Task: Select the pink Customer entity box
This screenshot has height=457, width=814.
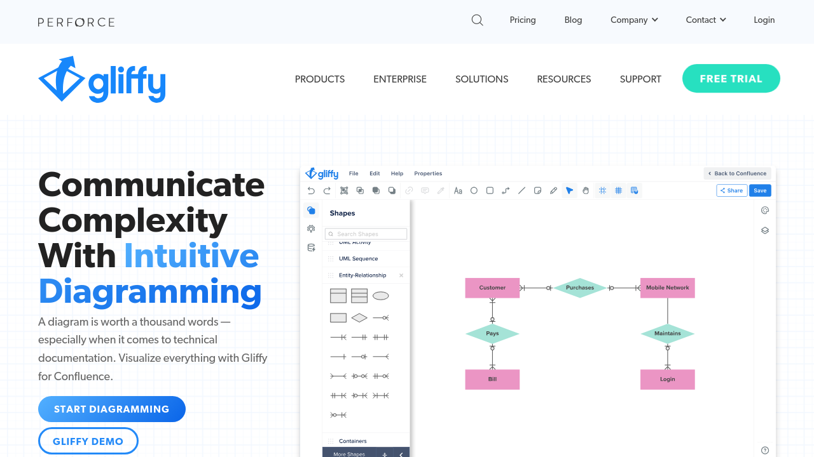Action: pos(492,288)
